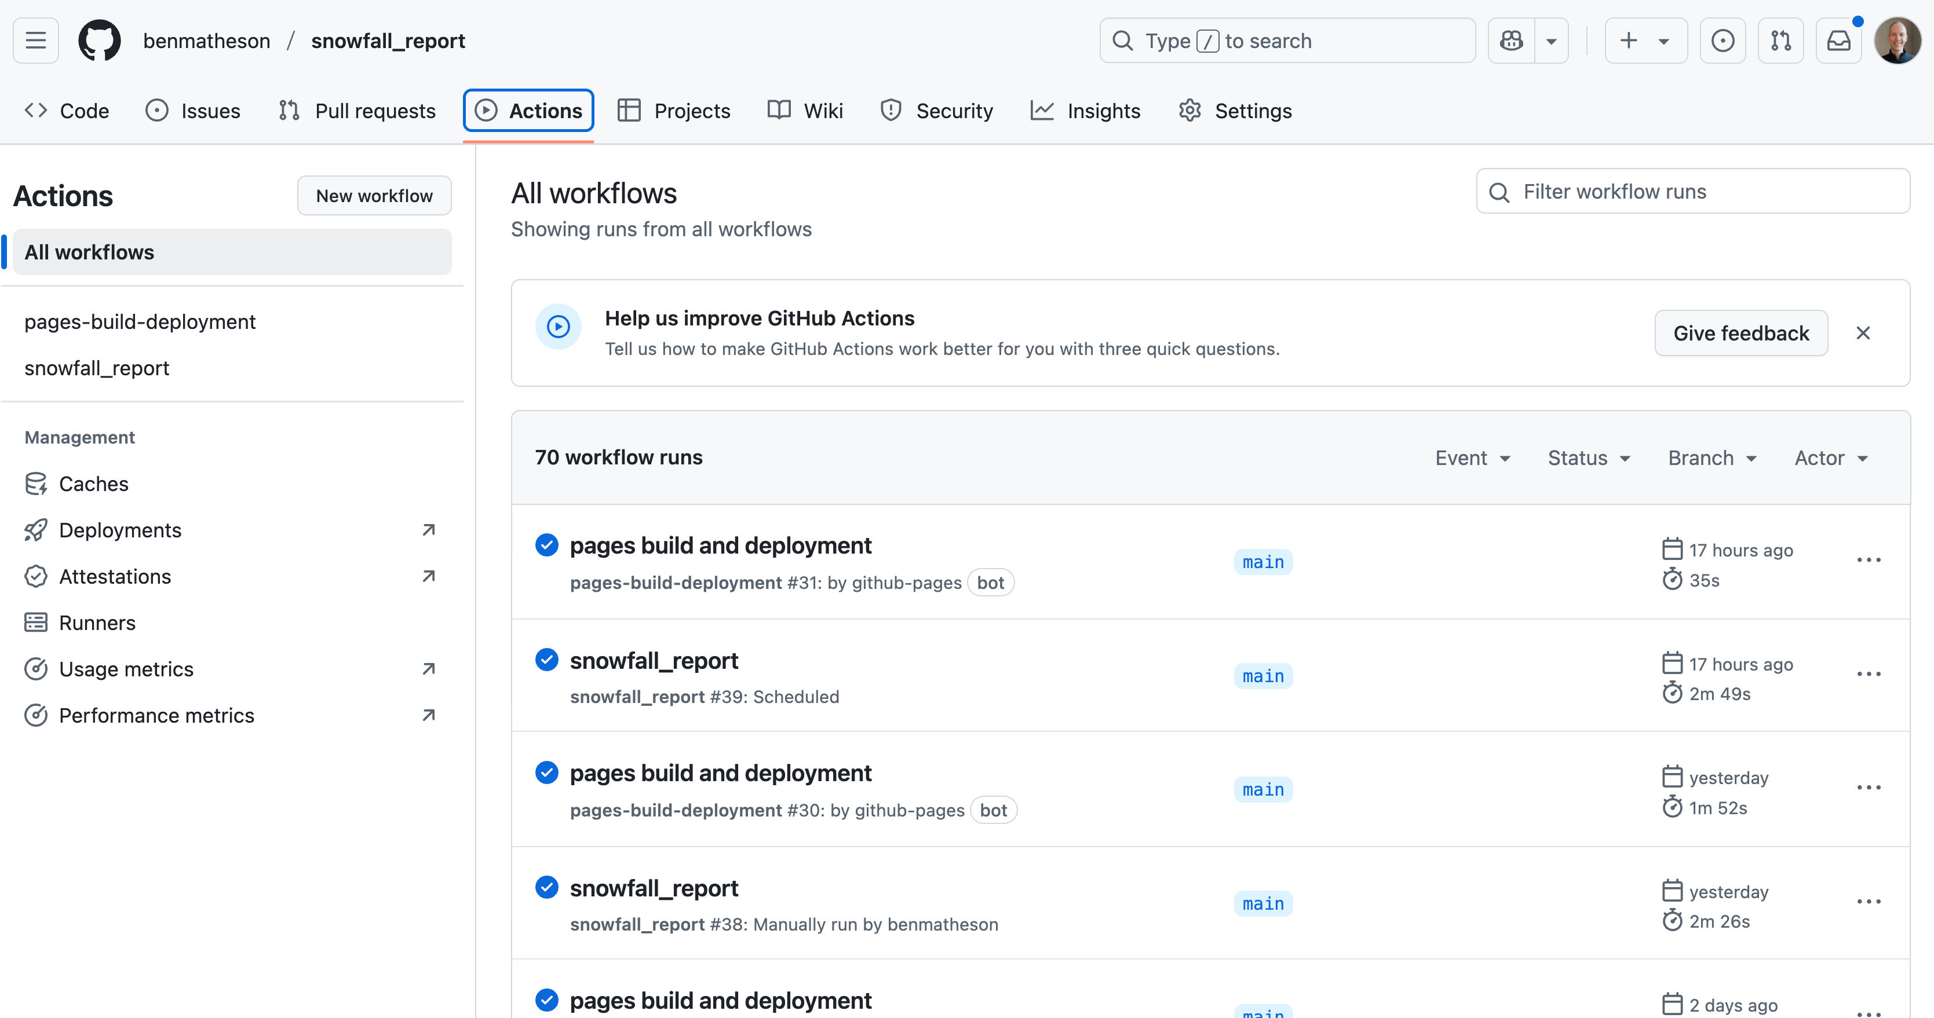Click the Give feedback button
The width and height of the screenshot is (1934, 1018).
click(1740, 333)
